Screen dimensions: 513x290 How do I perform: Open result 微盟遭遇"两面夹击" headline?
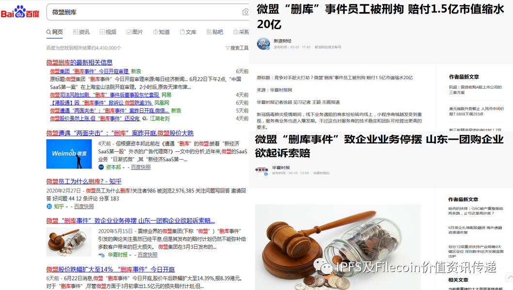(120, 133)
